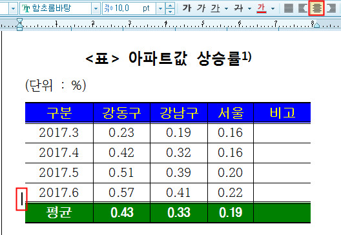Select the 강동구 header cell
Viewport: 341px width, 235px height.
[122, 112]
